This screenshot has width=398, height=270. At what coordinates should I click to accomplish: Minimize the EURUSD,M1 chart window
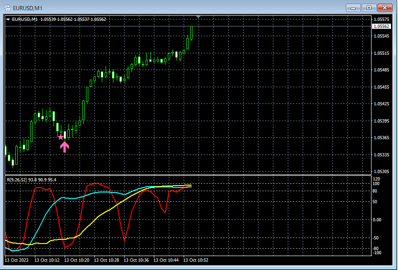pyautogui.click(x=353, y=8)
